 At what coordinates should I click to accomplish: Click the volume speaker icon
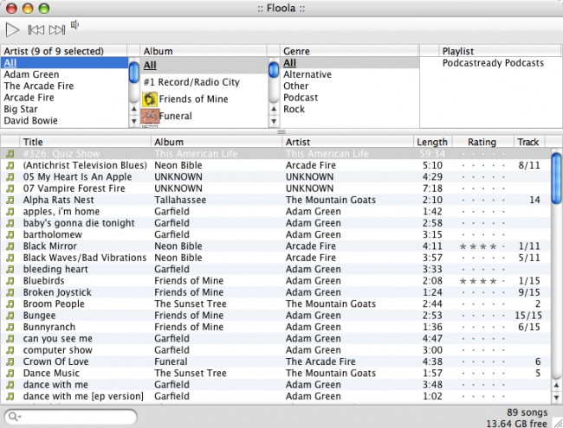pos(75,25)
